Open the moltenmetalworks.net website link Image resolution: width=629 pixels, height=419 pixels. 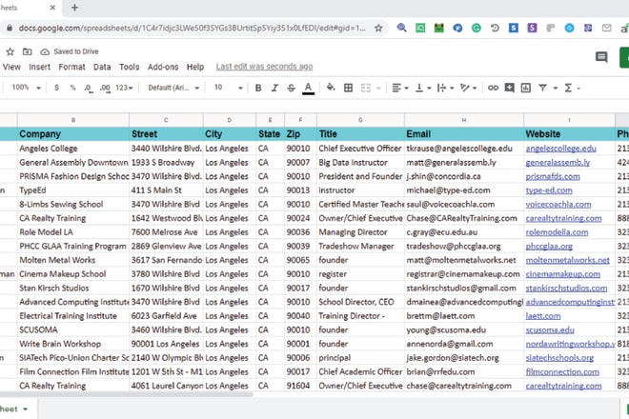pyautogui.click(x=568, y=260)
